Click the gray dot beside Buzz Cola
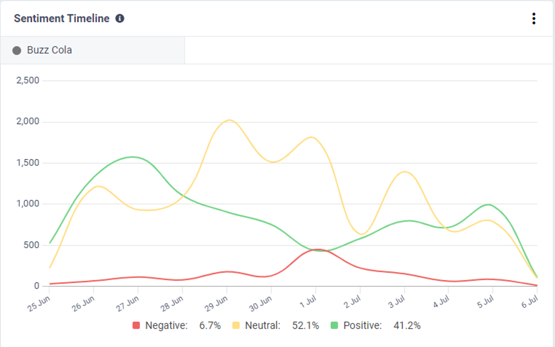This screenshot has width=555, height=347. [x=16, y=50]
